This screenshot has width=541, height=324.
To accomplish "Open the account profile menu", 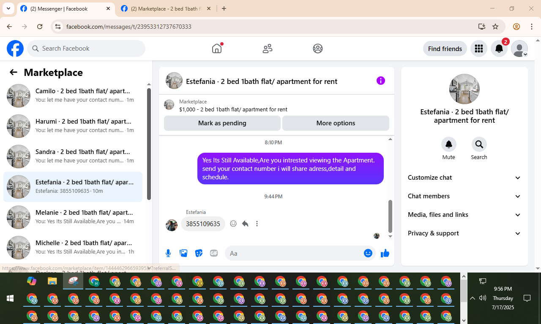I will click(x=519, y=49).
